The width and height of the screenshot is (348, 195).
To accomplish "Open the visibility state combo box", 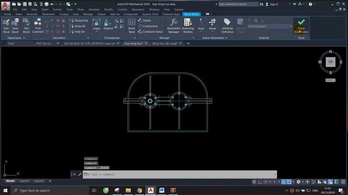I will click(270, 27).
